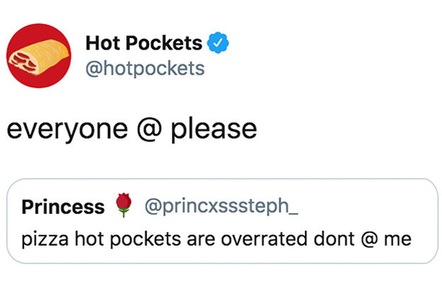The width and height of the screenshot is (442, 293).
Task: Click the rose emoji beside Princess
Action: pyautogui.click(x=124, y=205)
